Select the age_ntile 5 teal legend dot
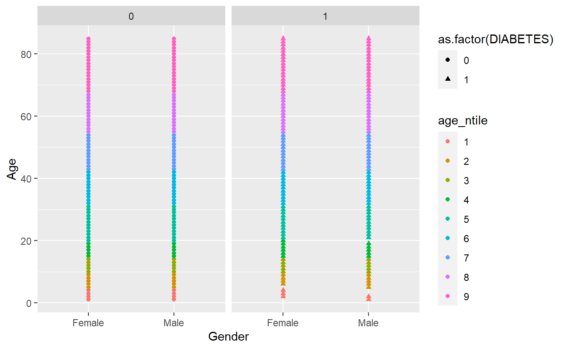Viewport: 566px width, 349px height. click(448, 219)
